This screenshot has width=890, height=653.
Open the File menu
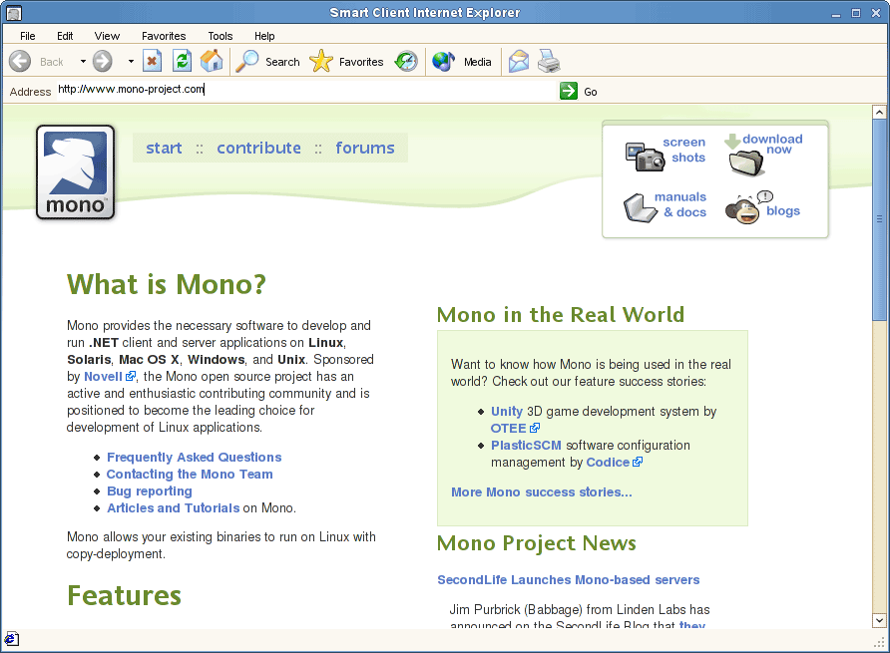27,36
